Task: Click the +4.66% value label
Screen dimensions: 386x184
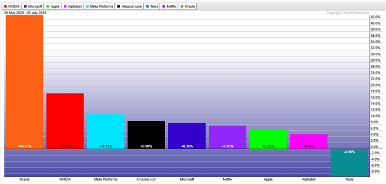Action: (309, 146)
